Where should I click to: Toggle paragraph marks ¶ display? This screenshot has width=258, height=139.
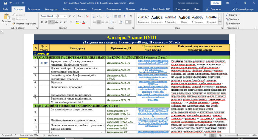[x=131, y=16]
